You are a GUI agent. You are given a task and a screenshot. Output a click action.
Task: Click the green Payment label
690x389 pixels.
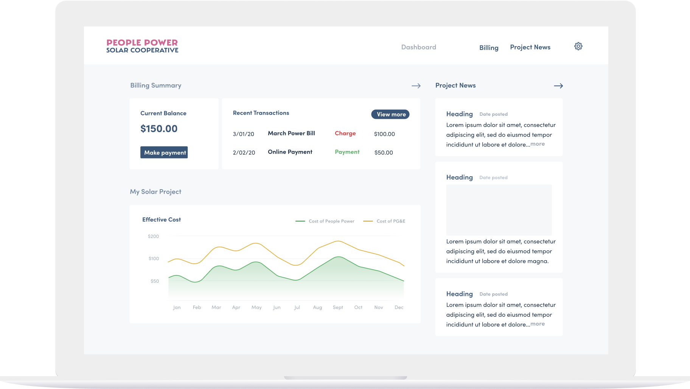[347, 152]
